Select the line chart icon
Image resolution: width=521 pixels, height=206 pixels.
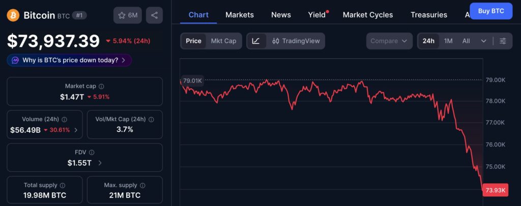256,41
